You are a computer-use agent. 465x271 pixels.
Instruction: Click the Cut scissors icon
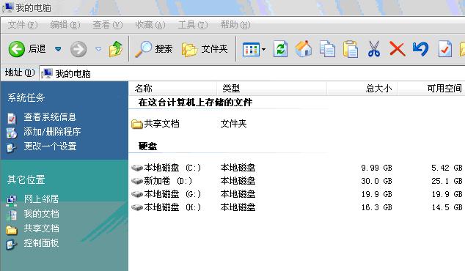click(x=374, y=49)
